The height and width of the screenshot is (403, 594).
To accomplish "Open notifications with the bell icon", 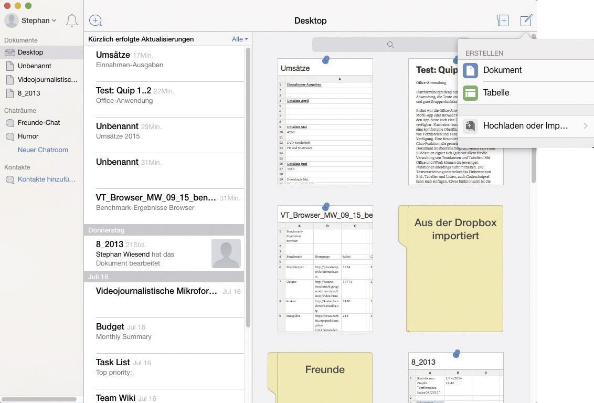I will pos(72,20).
